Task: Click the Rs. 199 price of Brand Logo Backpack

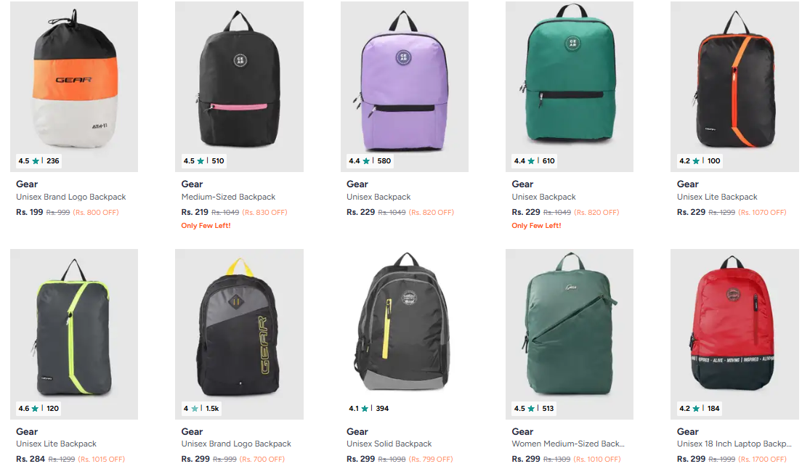Action: click(x=30, y=212)
